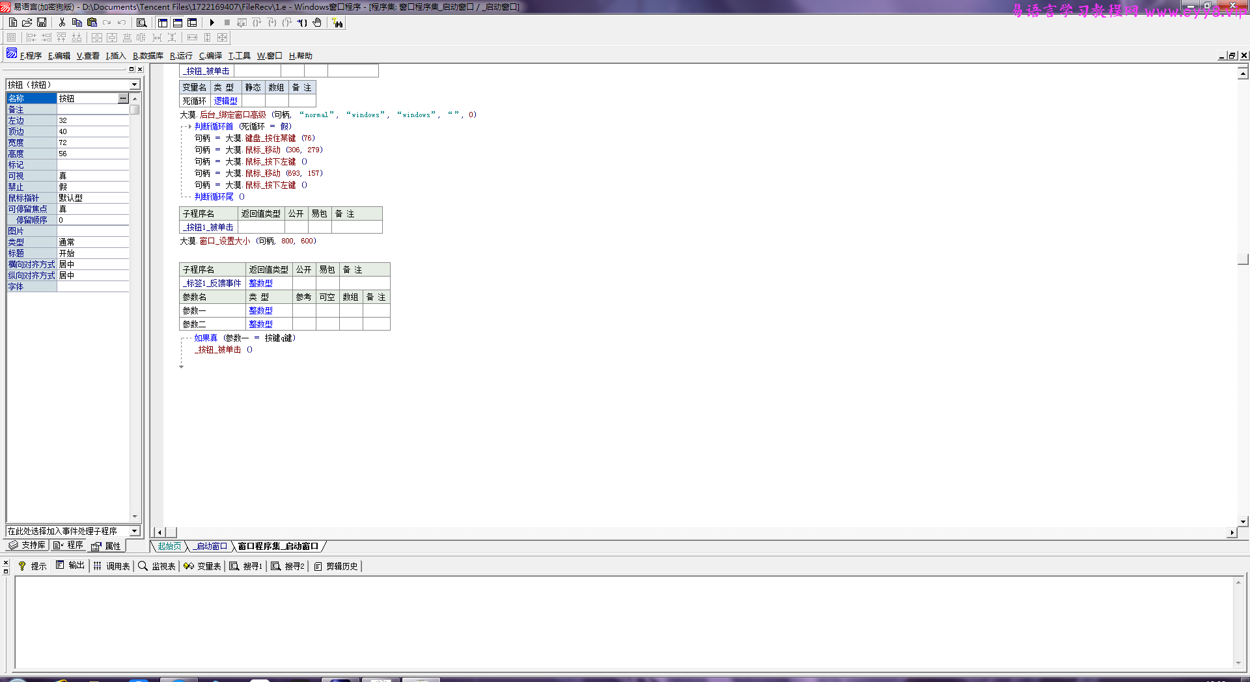Collapse the 判断循环首 code block
The height and width of the screenshot is (682, 1250).
[x=189, y=126]
